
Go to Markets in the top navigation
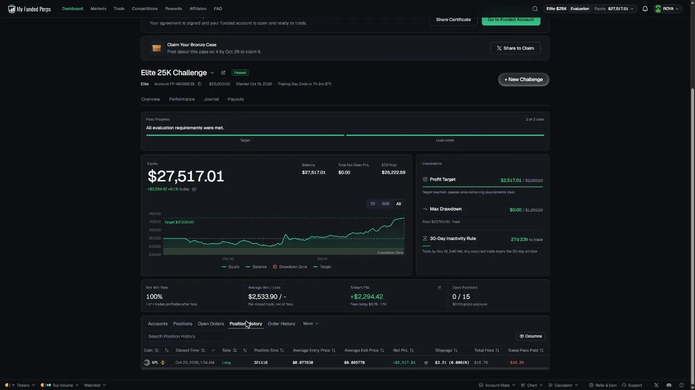pyautogui.click(x=98, y=9)
